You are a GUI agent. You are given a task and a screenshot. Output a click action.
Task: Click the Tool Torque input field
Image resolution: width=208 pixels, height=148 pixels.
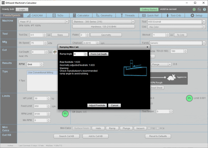pos(163,112)
